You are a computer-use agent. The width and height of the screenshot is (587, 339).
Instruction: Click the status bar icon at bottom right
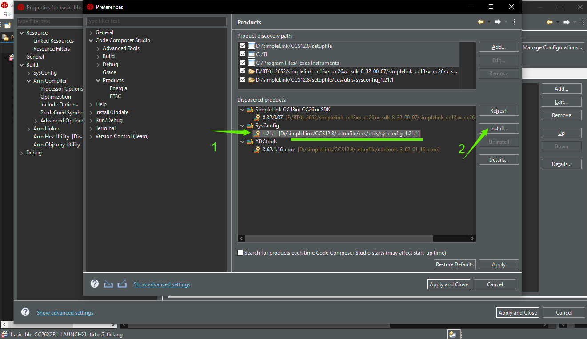click(453, 335)
